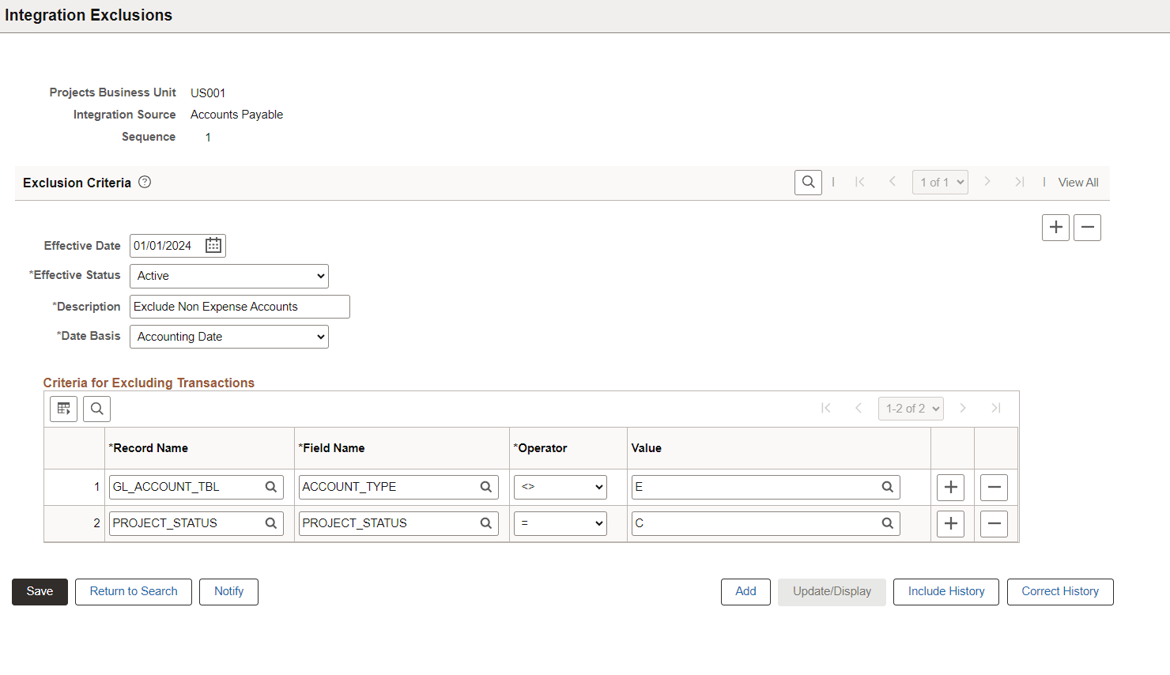Screen dimensions: 1170x675
Task: Open the Effective Status dropdown
Action: (x=229, y=276)
